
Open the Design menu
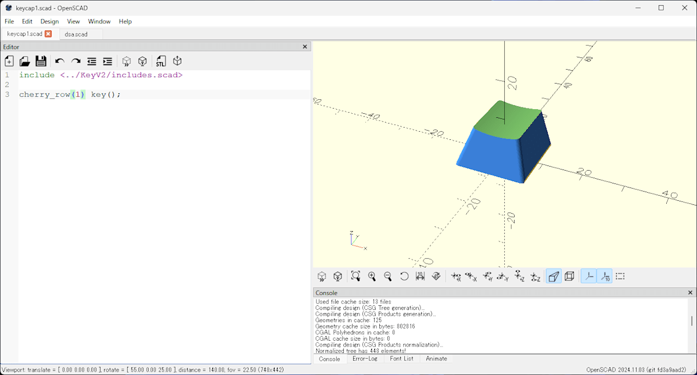(x=49, y=21)
